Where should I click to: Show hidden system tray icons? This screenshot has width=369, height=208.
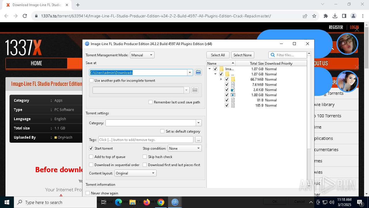coord(311,202)
